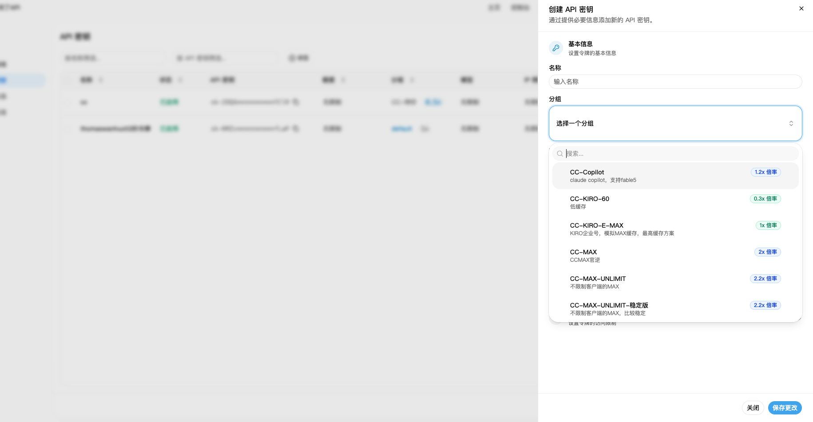This screenshot has width=813, height=422.
Task: Close the Create API Key panel with the X icon
Action: pyautogui.click(x=801, y=8)
